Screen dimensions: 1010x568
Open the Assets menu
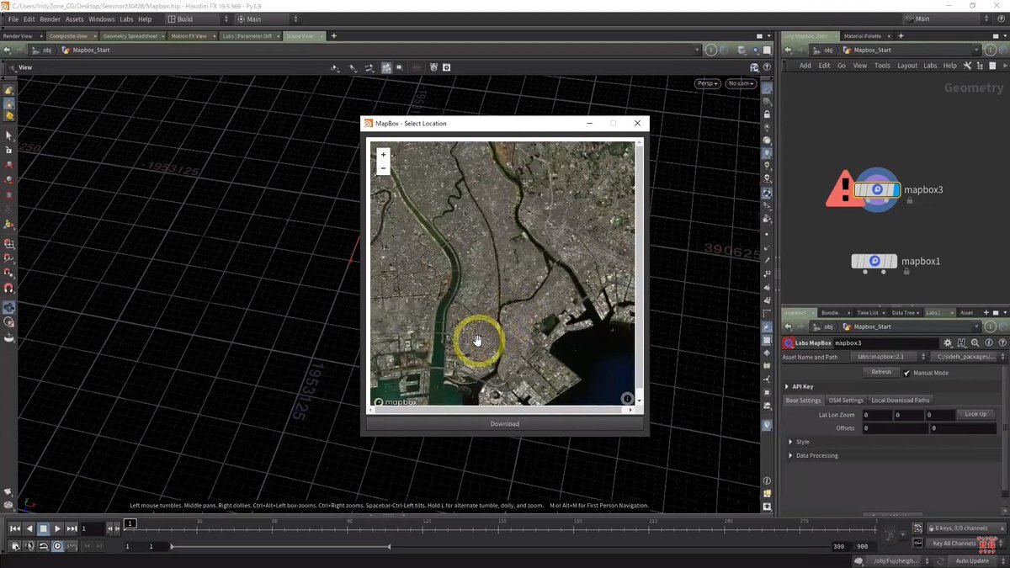coord(75,19)
